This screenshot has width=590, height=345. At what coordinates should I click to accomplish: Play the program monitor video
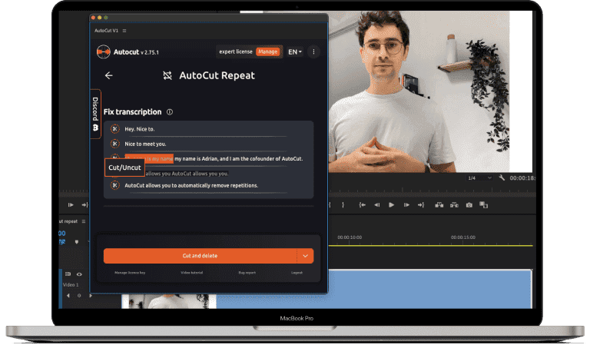click(x=391, y=205)
